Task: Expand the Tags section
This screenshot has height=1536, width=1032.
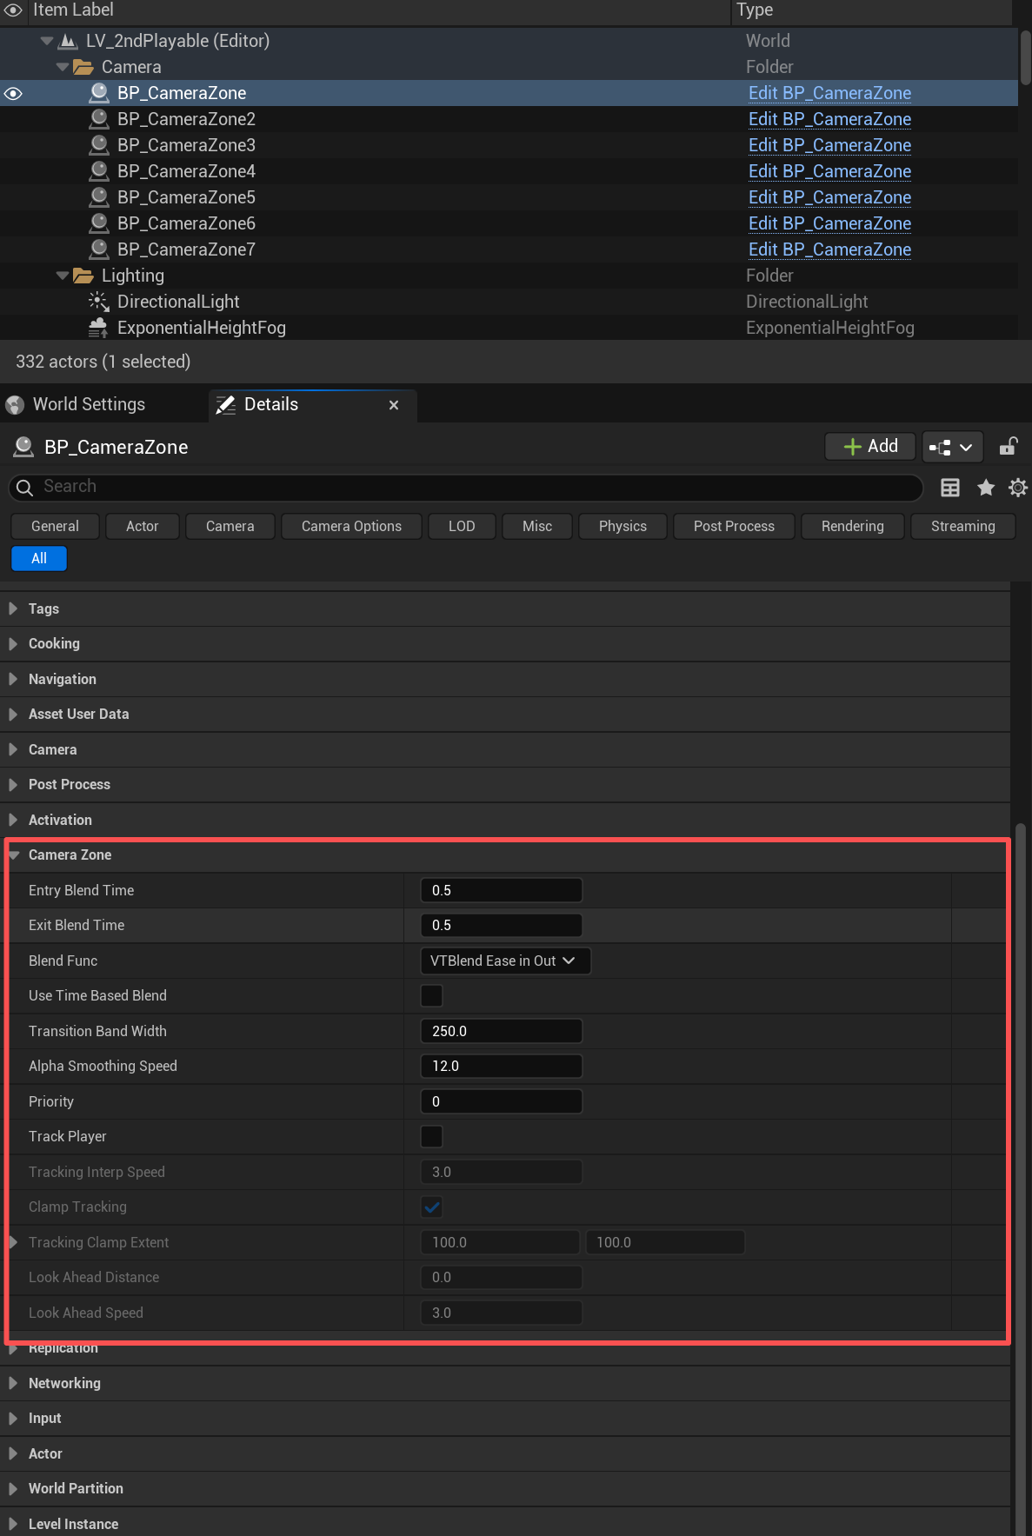Action: (x=13, y=608)
